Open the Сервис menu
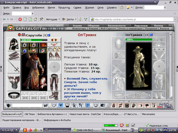This screenshot has width=178, height=133. [x=77, y=8]
